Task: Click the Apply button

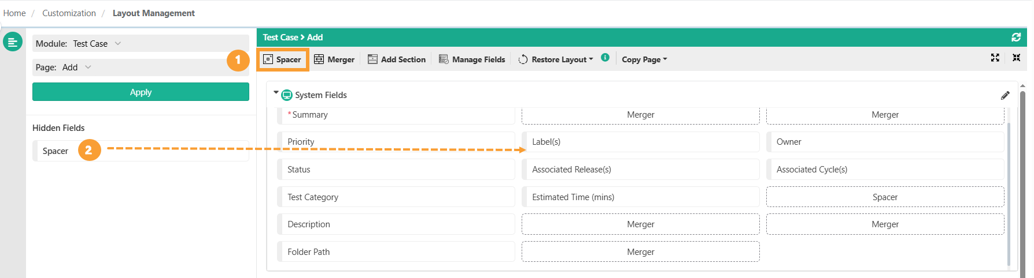Action: click(141, 92)
